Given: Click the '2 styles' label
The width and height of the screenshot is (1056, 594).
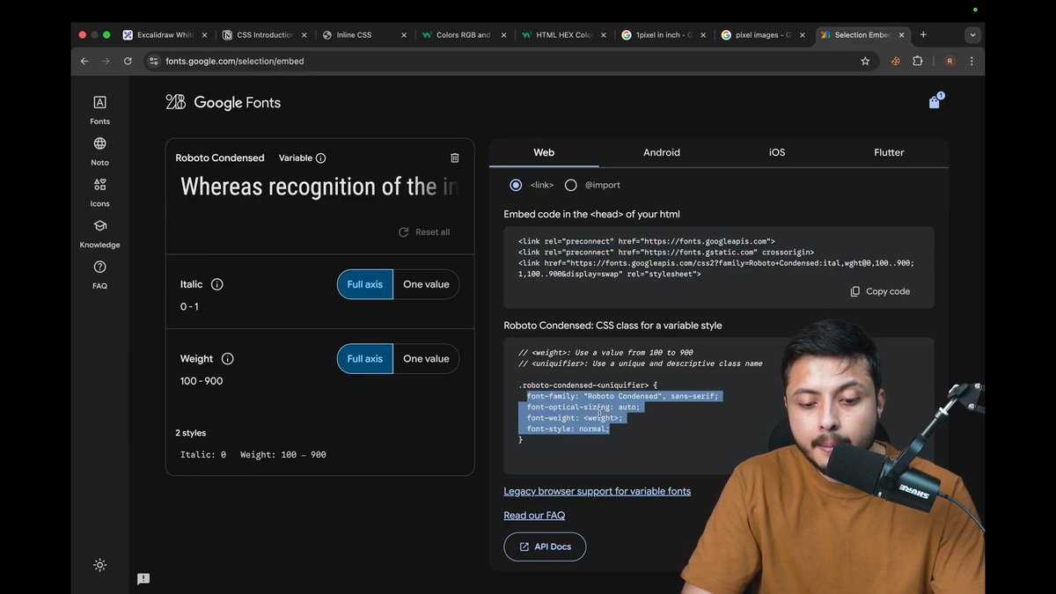Looking at the screenshot, I should tap(191, 433).
